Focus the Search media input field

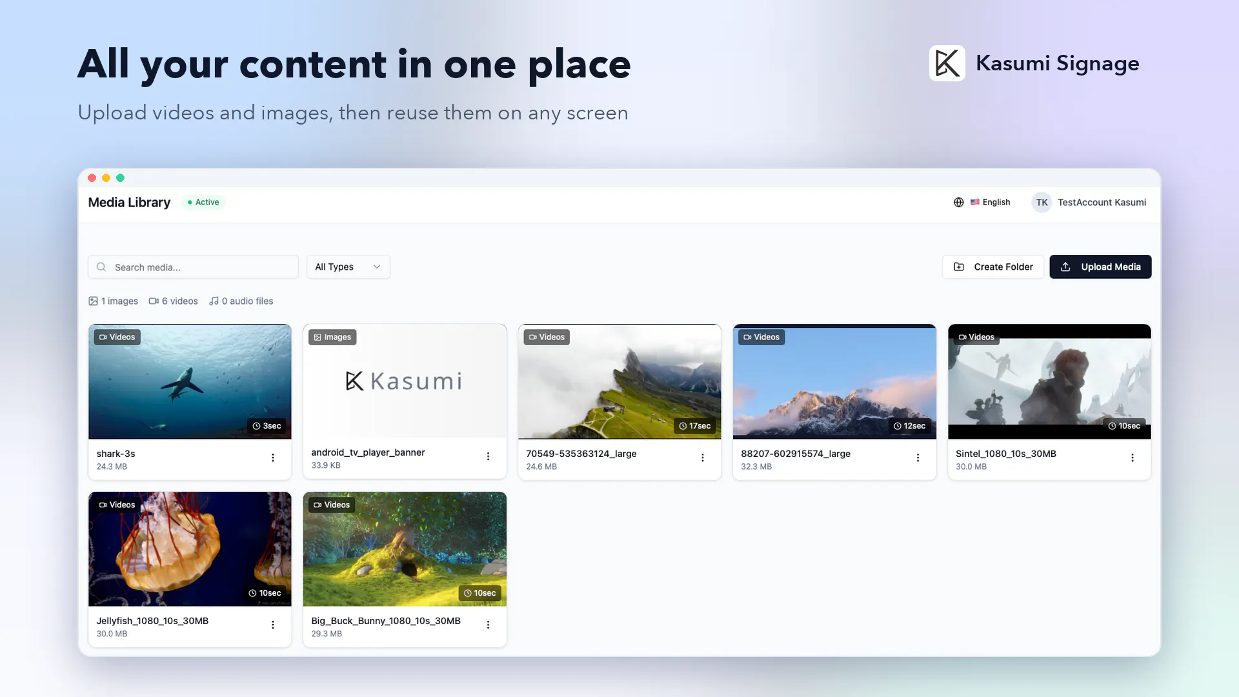[193, 267]
